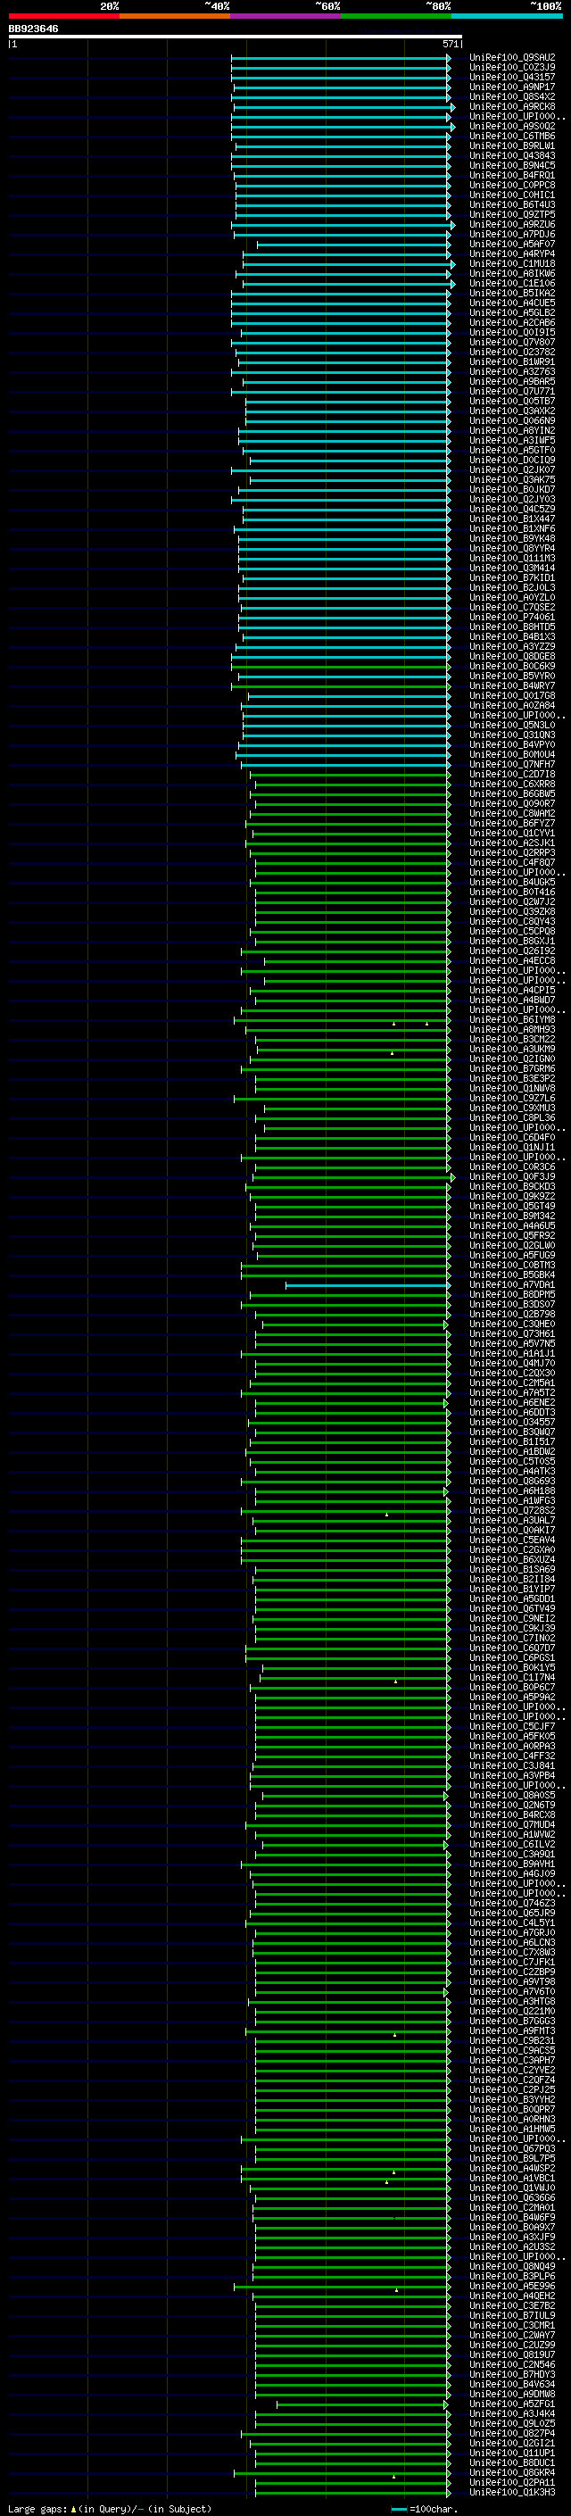Select the UniRef100_A9RCK8 entry
The image size is (571, 2516).
(512, 106)
